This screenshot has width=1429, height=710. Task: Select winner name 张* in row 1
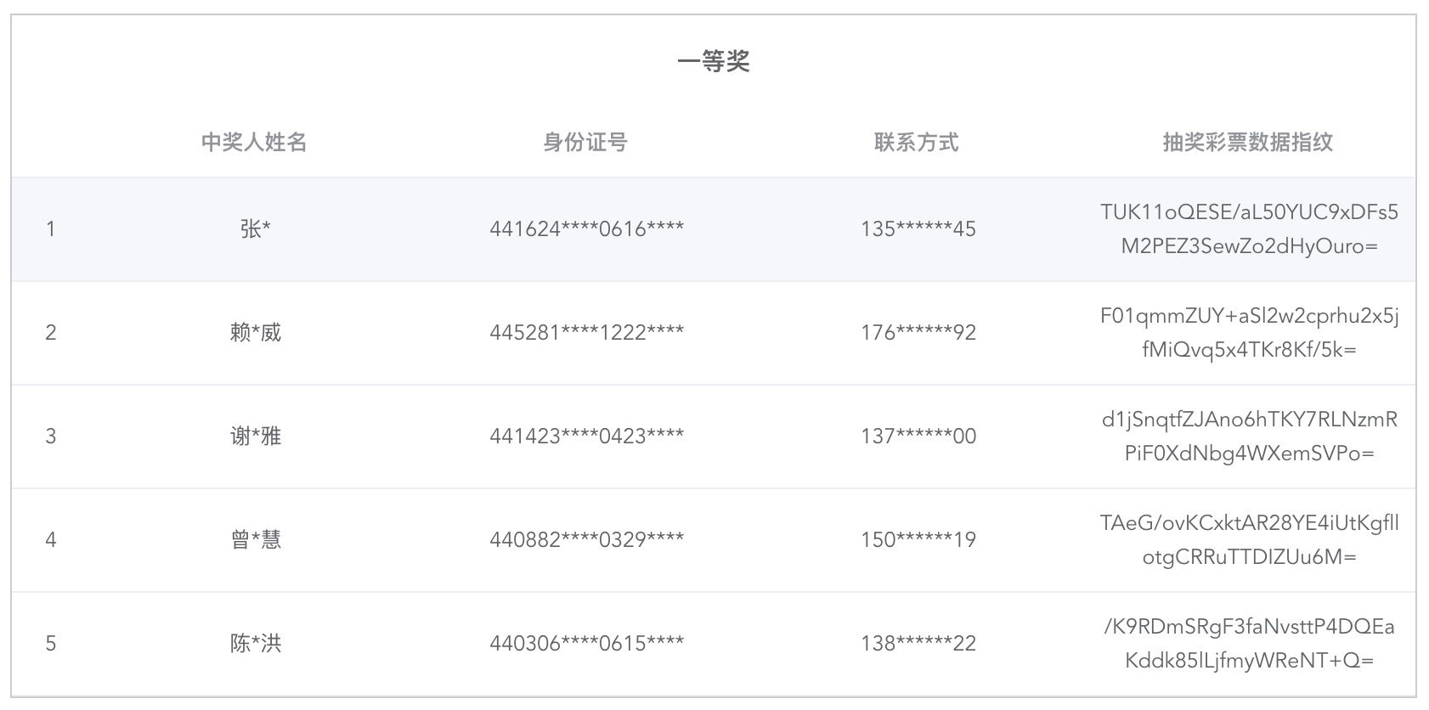coord(255,228)
